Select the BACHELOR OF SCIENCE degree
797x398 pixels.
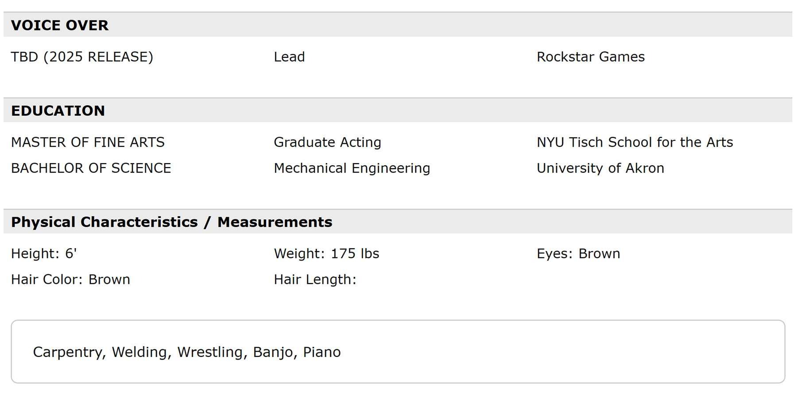[91, 168]
